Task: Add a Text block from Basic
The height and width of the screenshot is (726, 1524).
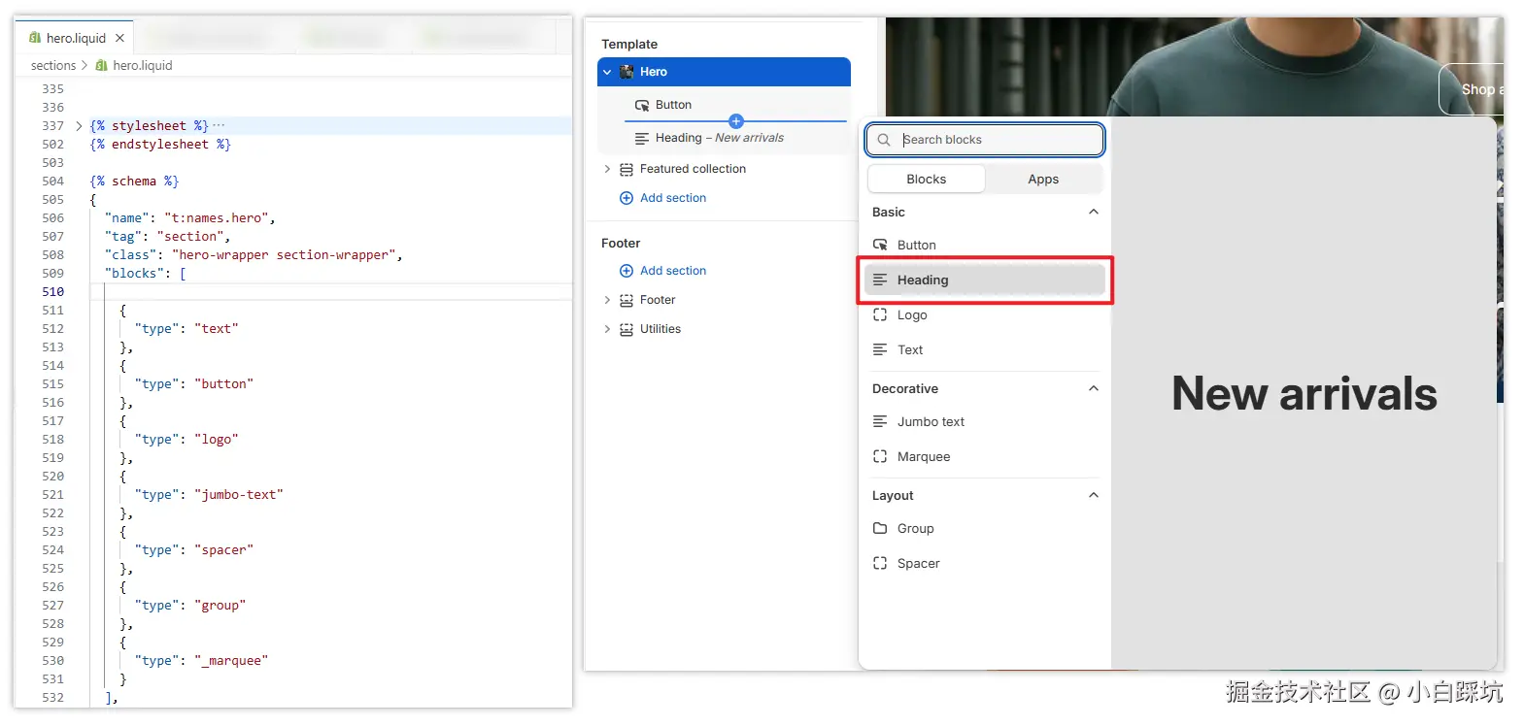Action: coord(985,349)
